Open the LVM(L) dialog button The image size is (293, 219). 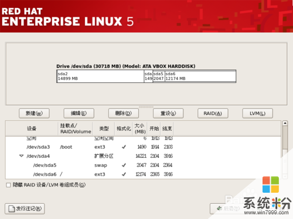(258, 113)
